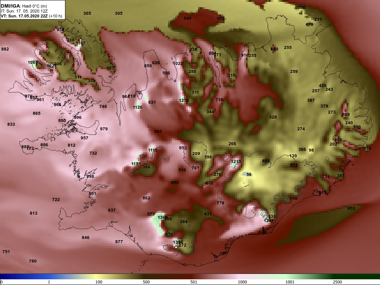Click the map value '479'
Image resolution: width=380 pixels, height=285 pixels.
point(309,24)
